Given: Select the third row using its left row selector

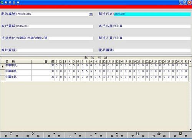Looking at the screenshot, I should pyautogui.click(x=3, y=78).
